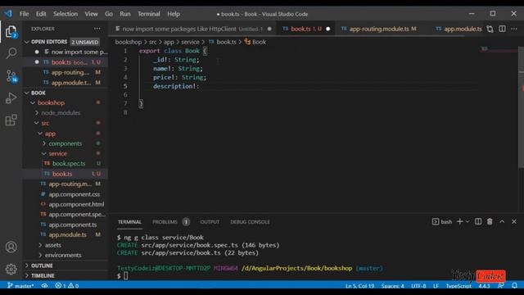
Task: Switch to the Output panel tab
Action: 210,222
